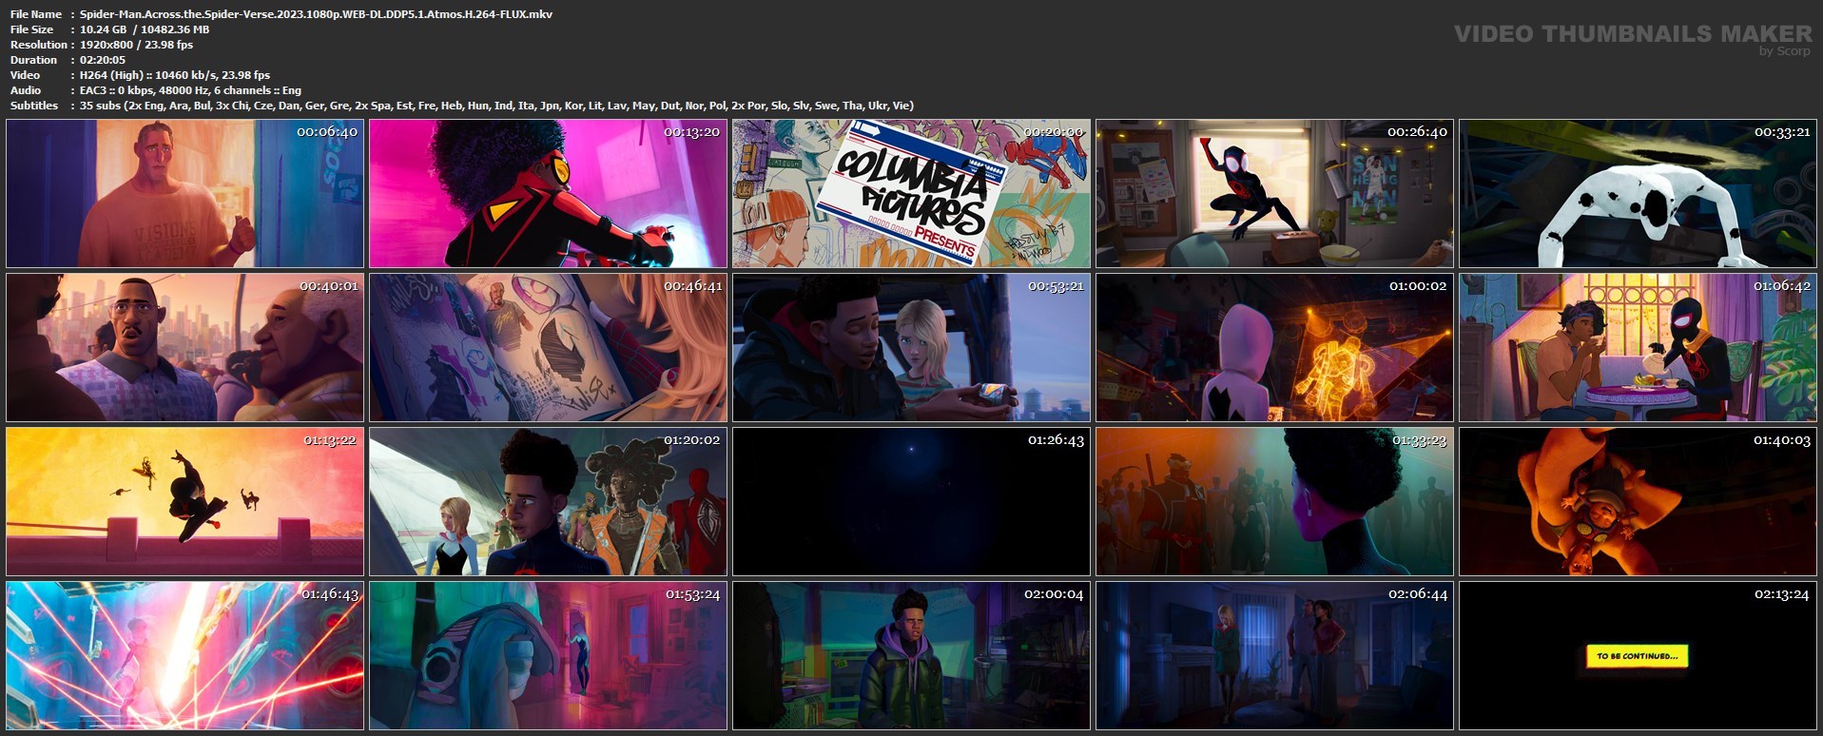Select the thumbnail at 00:06:40
1823x736 pixels.
[x=184, y=193]
